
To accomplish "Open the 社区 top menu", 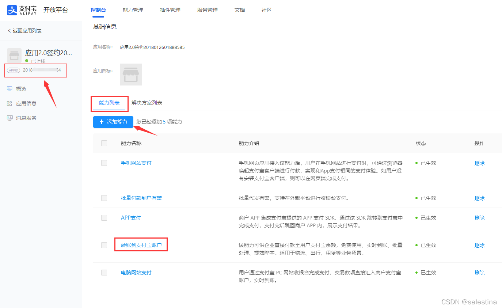I will pyautogui.click(x=267, y=10).
